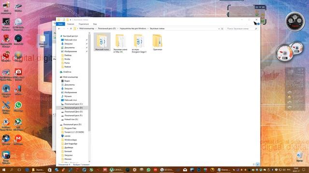Screen dimensions: 309x173
Task: Click the Поиск search field
Action: point(242,29)
